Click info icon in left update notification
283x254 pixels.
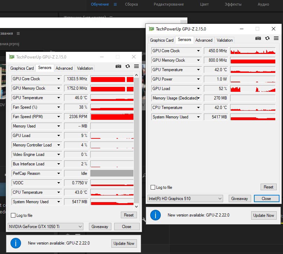pos(16,243)
